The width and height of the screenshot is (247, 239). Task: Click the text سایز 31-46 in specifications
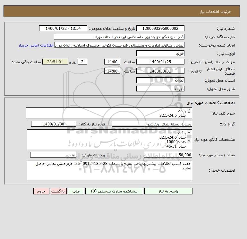pos(176,146)
